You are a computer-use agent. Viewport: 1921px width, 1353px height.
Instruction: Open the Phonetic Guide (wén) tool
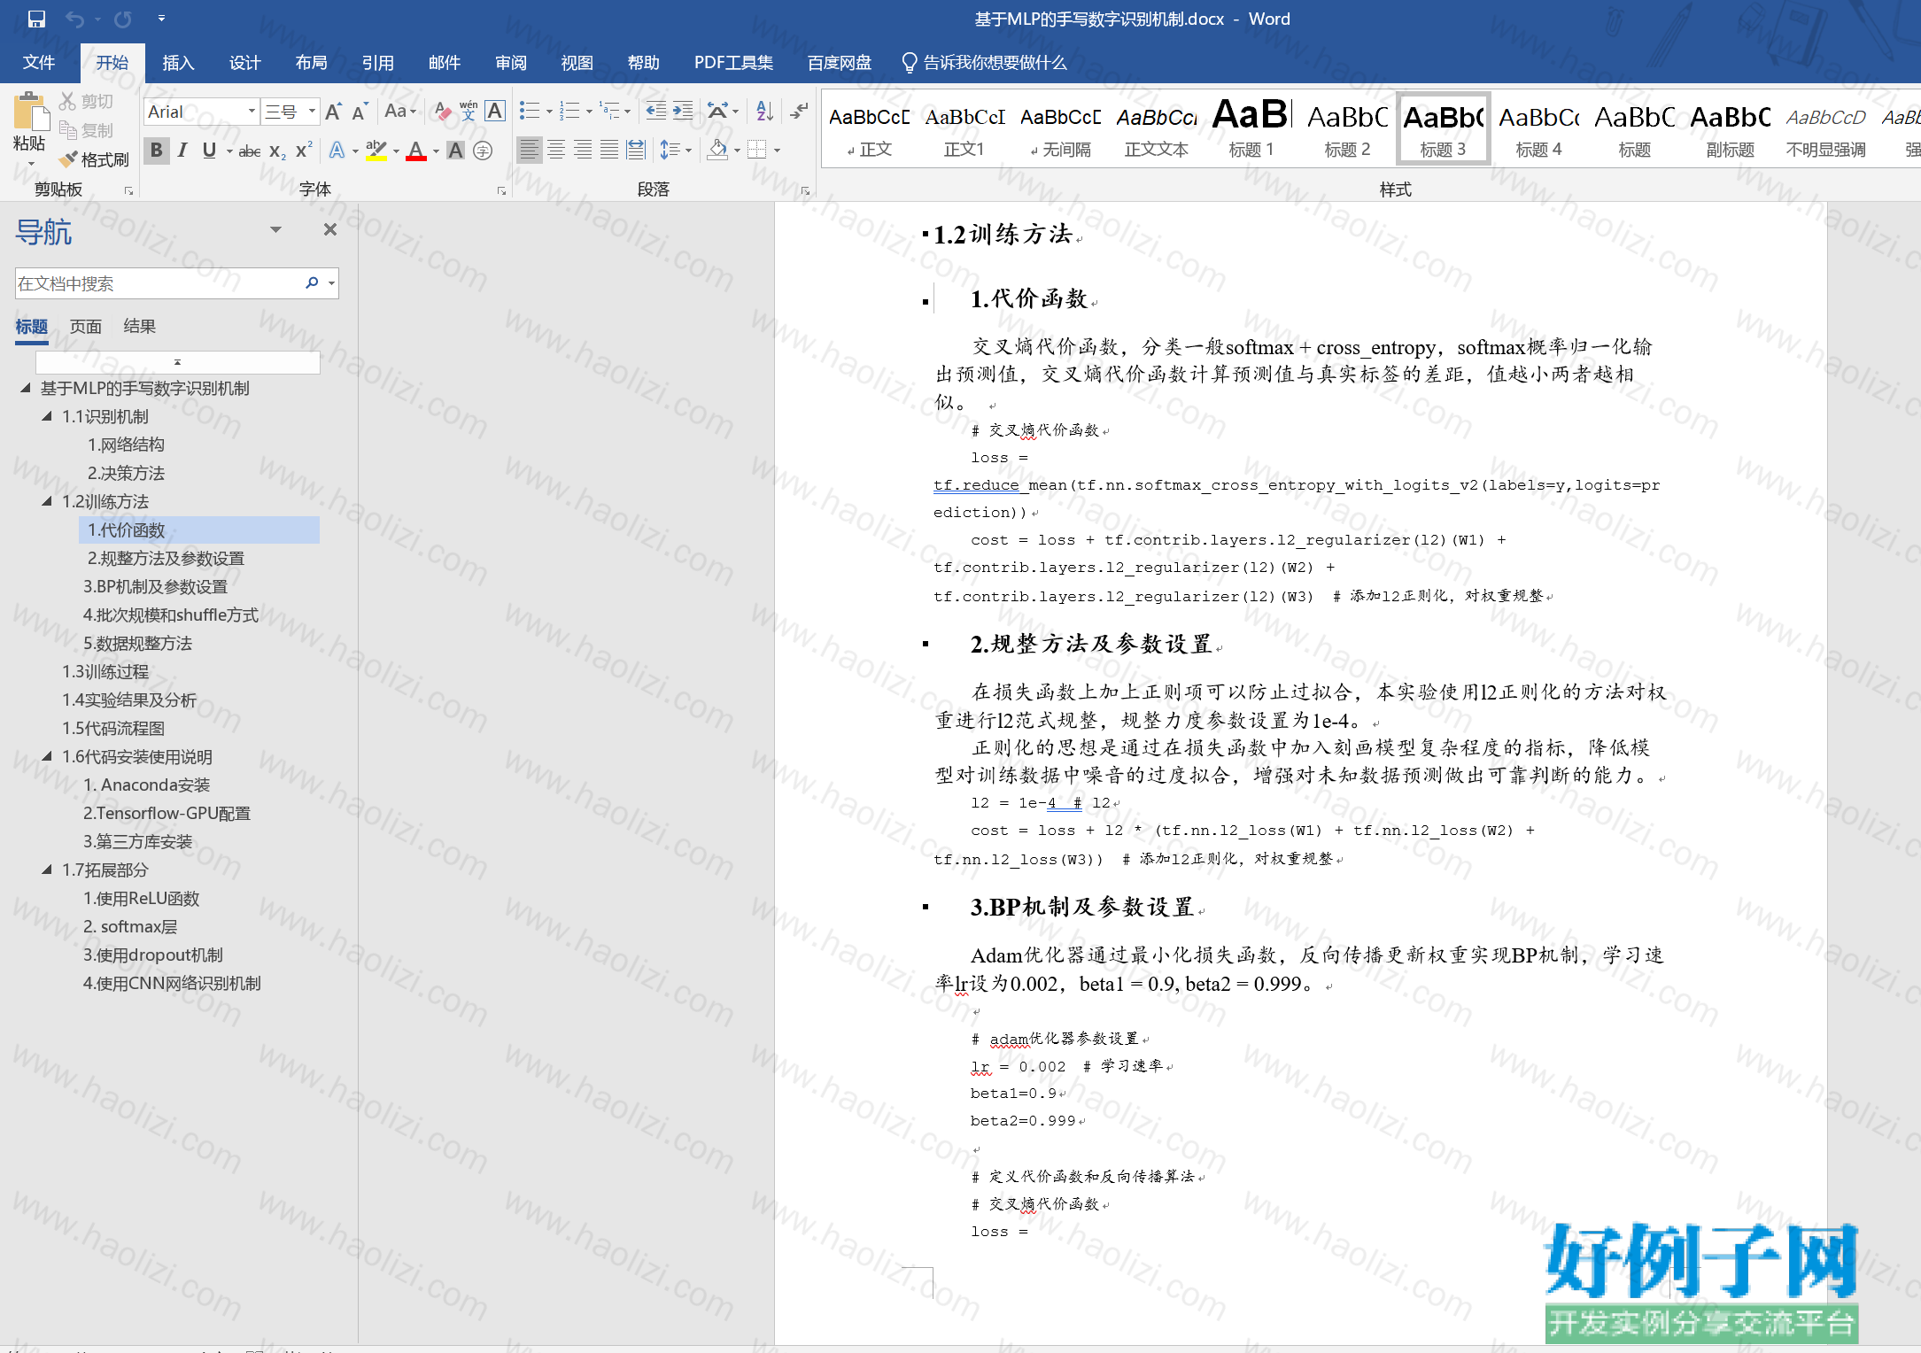tap(469, 112)
